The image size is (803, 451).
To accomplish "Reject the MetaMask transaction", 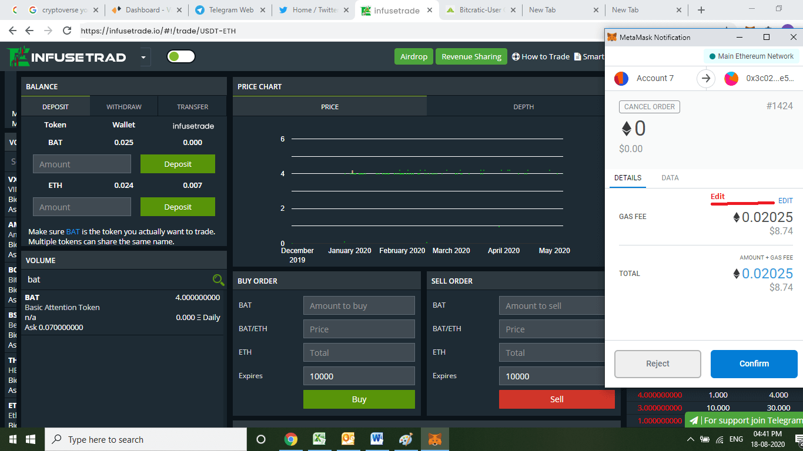I will [658, 364].
